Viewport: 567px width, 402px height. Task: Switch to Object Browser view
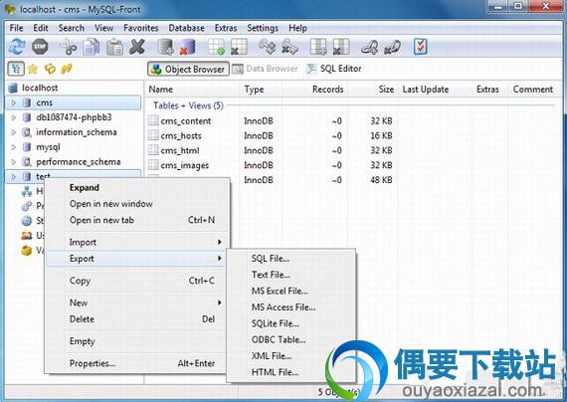[188, 69]
